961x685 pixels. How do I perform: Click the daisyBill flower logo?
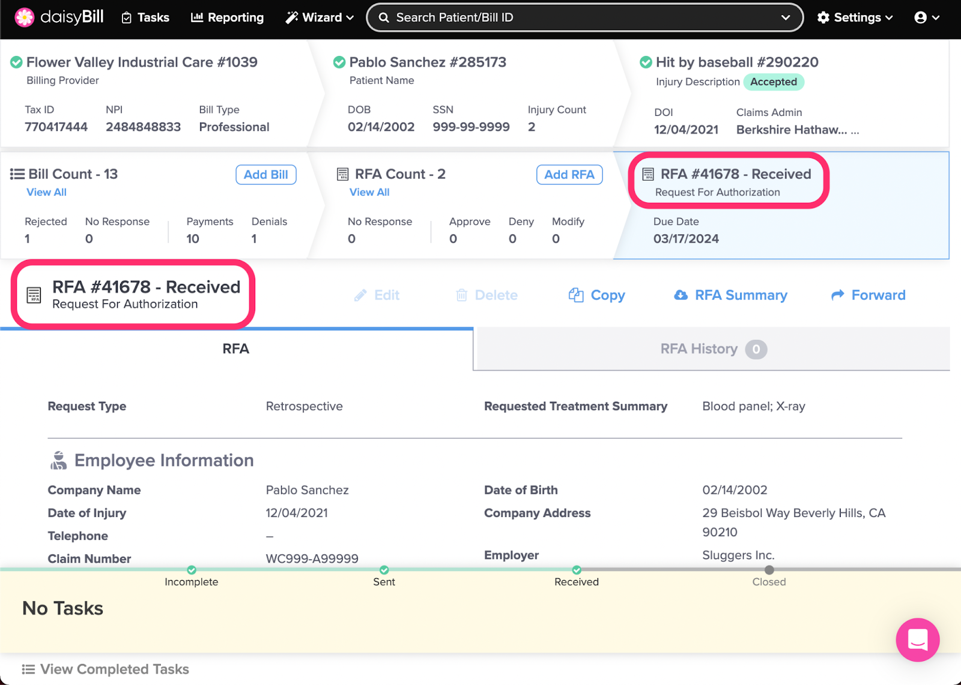point(25,17)
